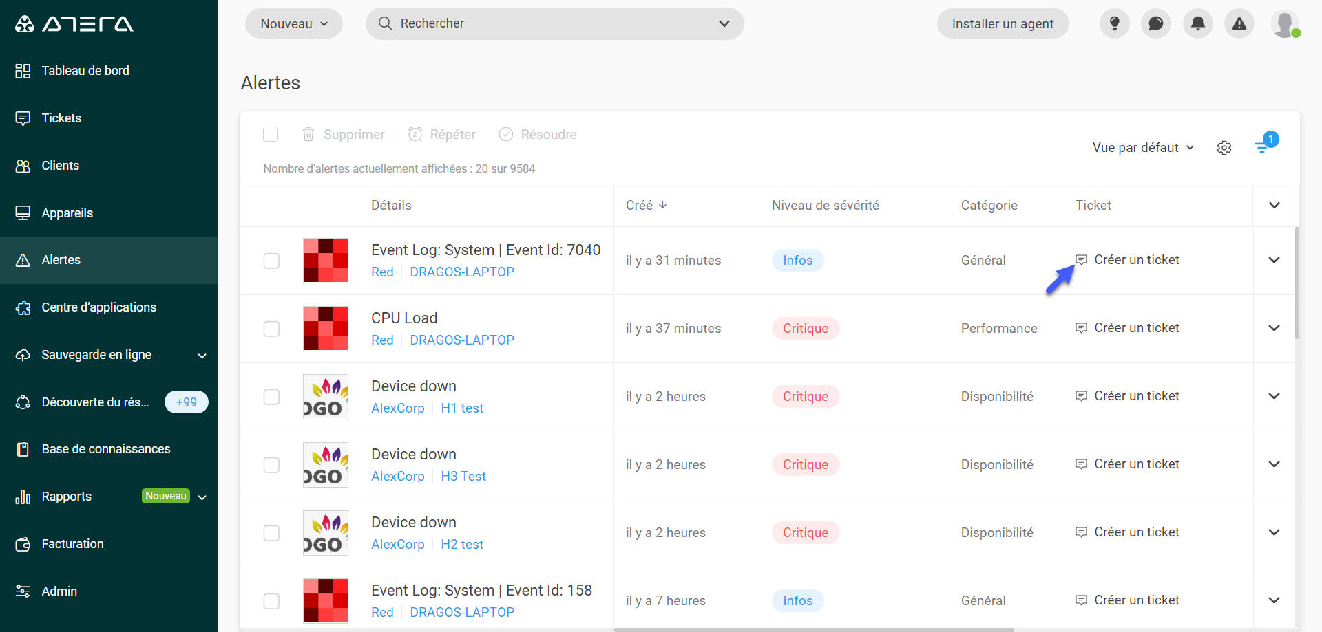Click the Tickets sidebar icon
Viewport: 1322px width, 632px height.
pyautogui.click(x=23, y=118)
